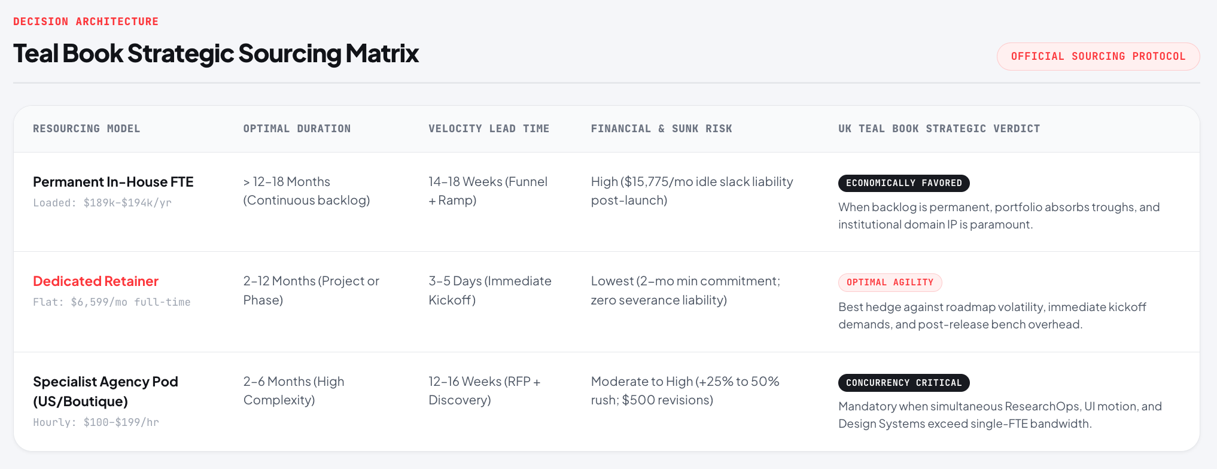The image size is (1217, 469).
Task: Click the 14–18 Weeks (Funnel + Ramp) cell
Action: point(488,191)
